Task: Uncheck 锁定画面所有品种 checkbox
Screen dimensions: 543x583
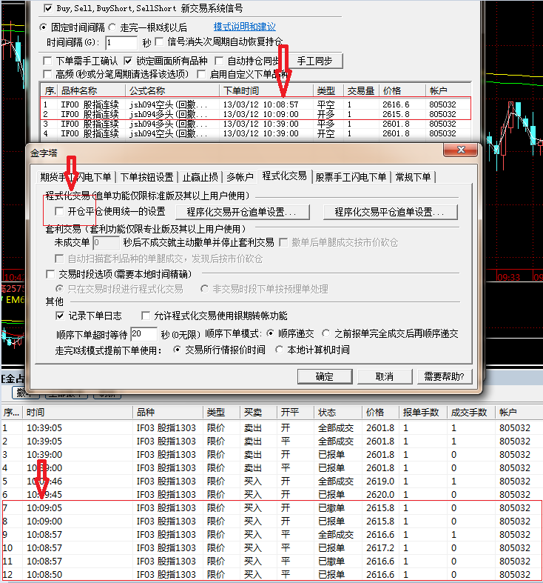Action: click(129, 61)
